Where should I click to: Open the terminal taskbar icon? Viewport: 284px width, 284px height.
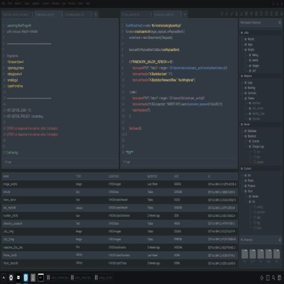click(x=40, y=277)
